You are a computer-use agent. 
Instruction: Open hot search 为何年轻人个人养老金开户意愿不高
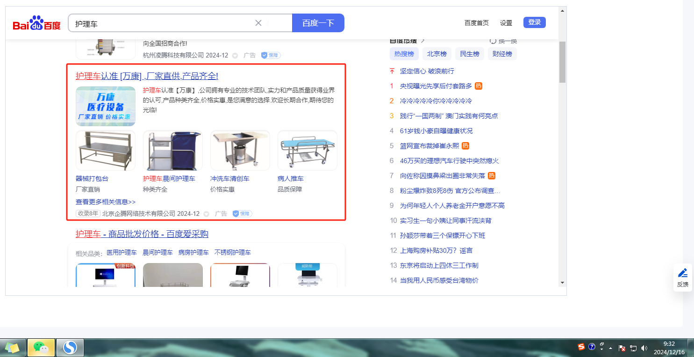coord(452,206)
